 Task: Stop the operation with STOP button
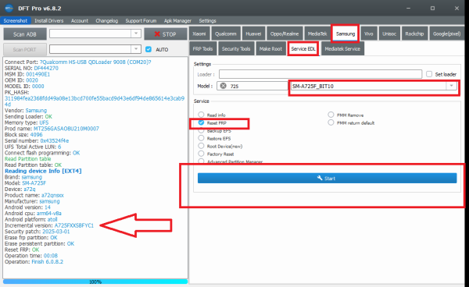(166, 34)
